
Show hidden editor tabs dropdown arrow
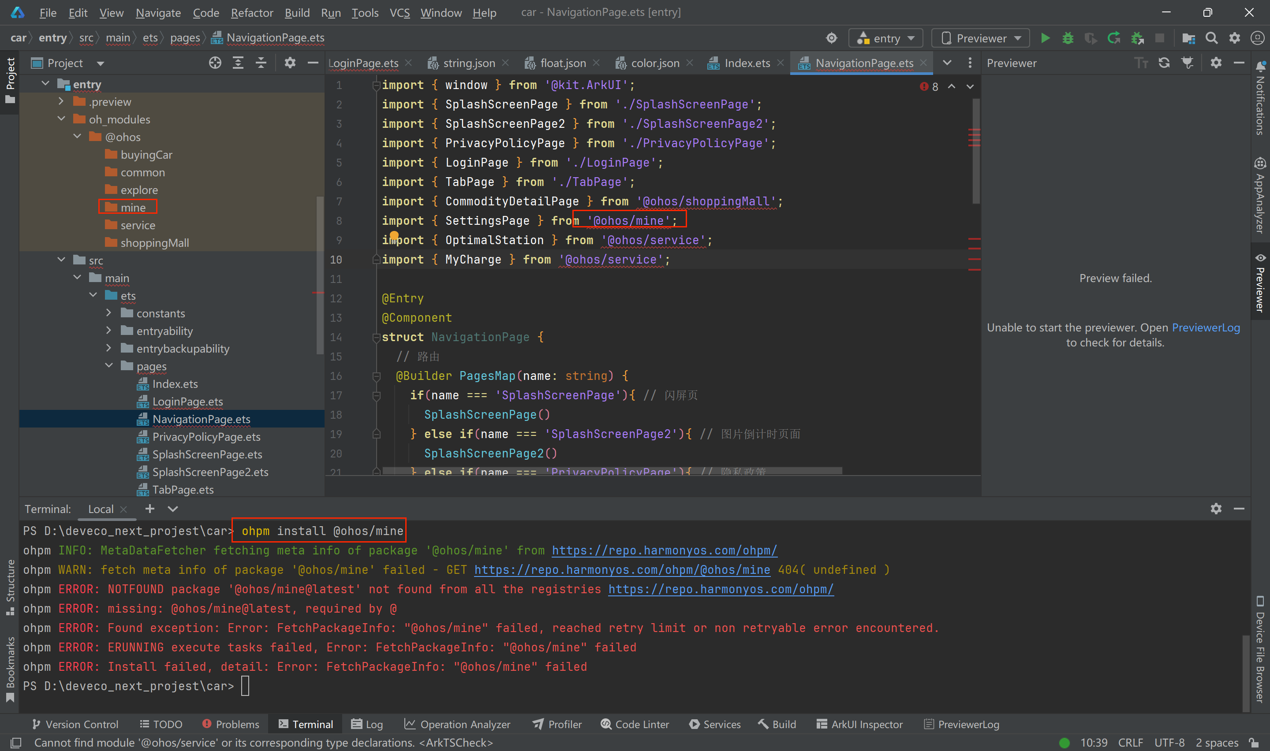click(947, 63)
